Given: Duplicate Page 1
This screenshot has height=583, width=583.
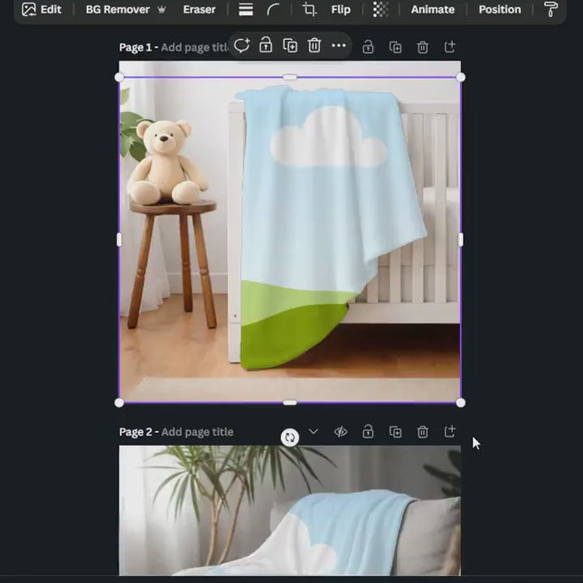Looking at the screenshot, I should 395,47.
